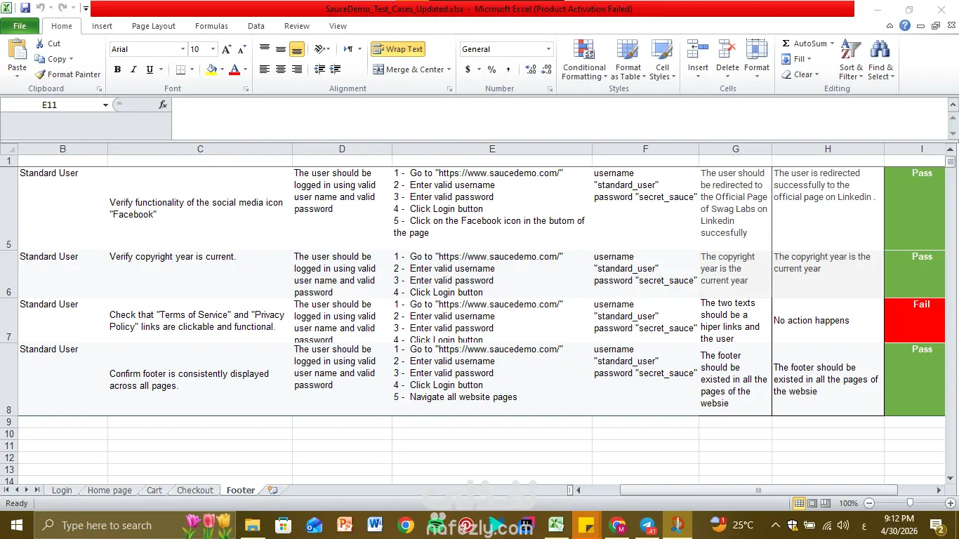
Task: Switch to Page Break Preview in status bar
Action: pyautogui.click(x=826, y=503)
